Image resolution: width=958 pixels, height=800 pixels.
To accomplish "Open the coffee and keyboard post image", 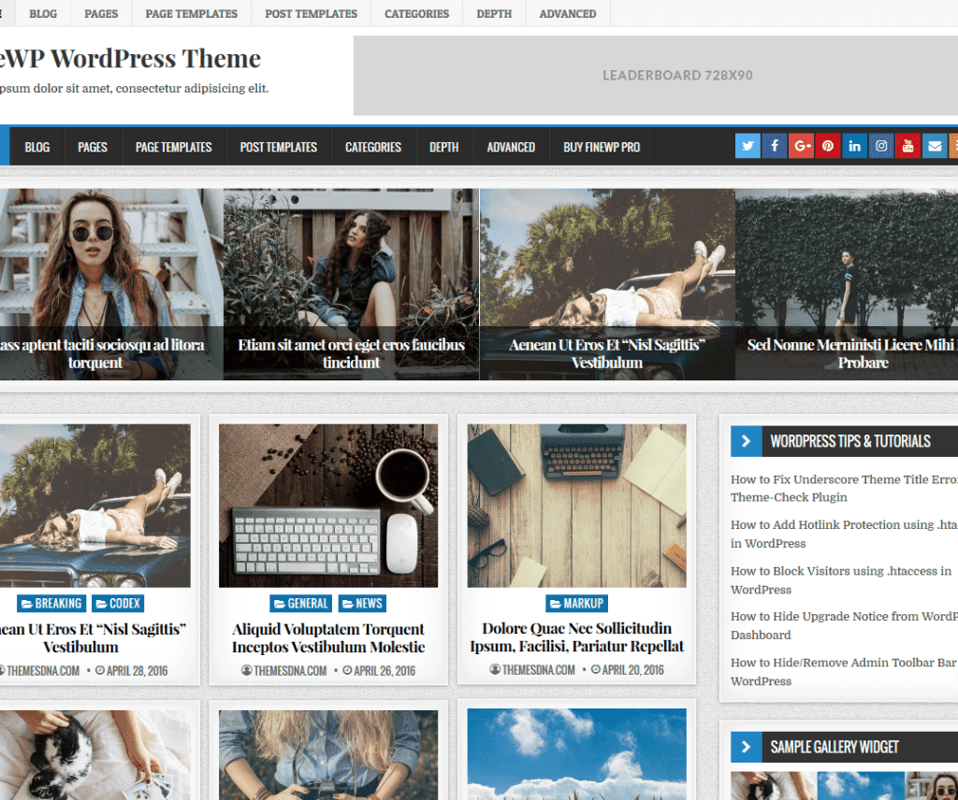I will point(328,506).
